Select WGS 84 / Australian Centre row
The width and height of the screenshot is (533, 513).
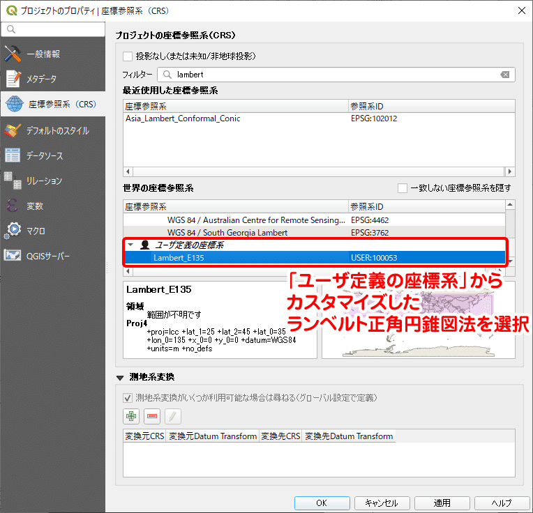(256, 220)
